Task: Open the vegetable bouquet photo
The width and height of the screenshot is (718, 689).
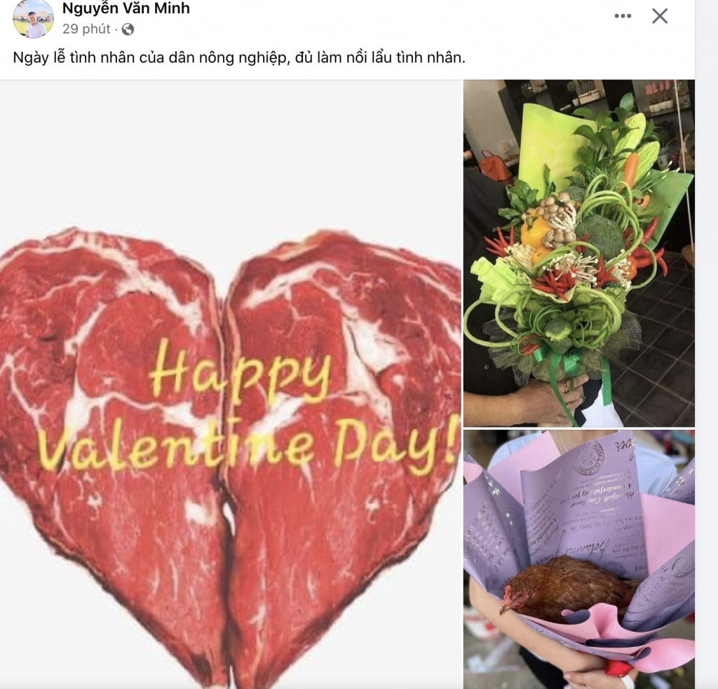Action: pos(578,253)
